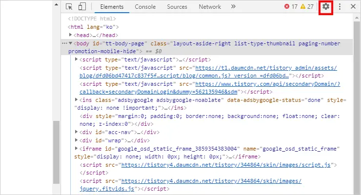Expand the div id acc-nav node

click(77, 132)
